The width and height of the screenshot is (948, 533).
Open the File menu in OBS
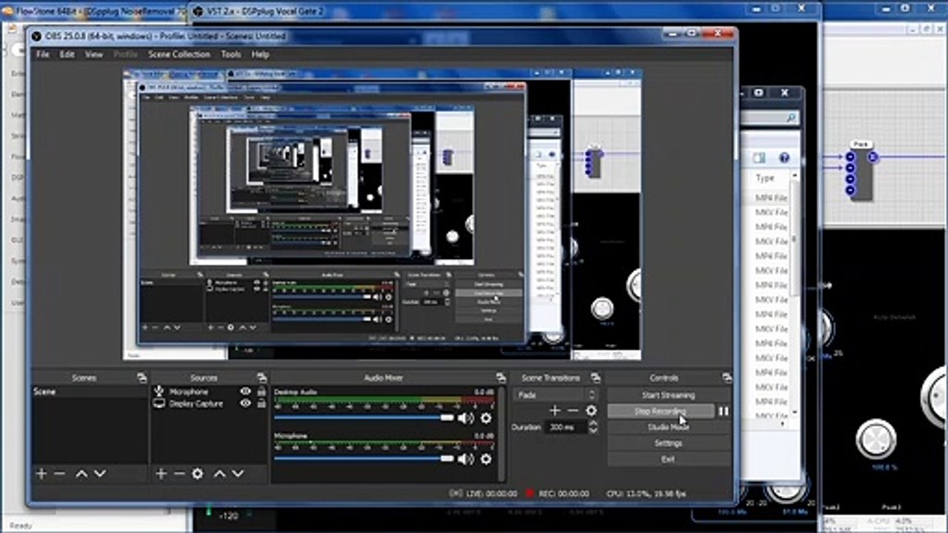pyautogui.click(x=43, y=54)
